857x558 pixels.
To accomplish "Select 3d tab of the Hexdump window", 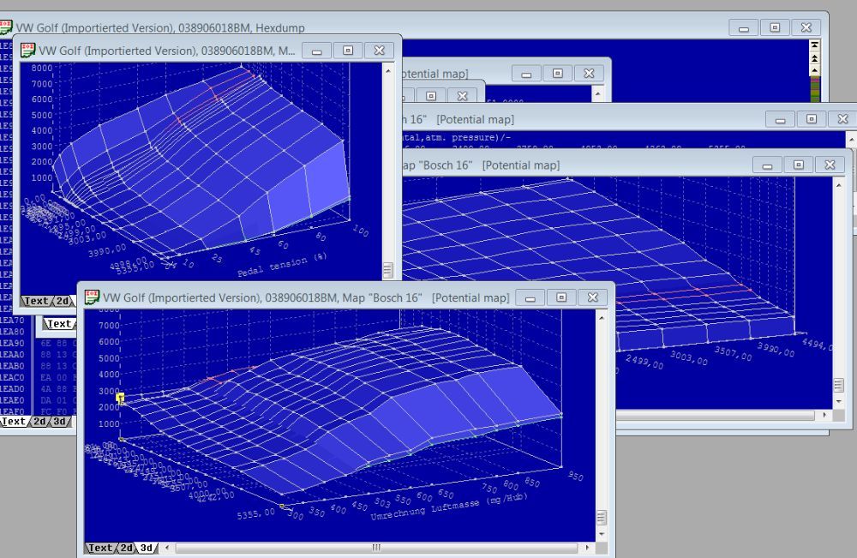I will pos(60,422).
